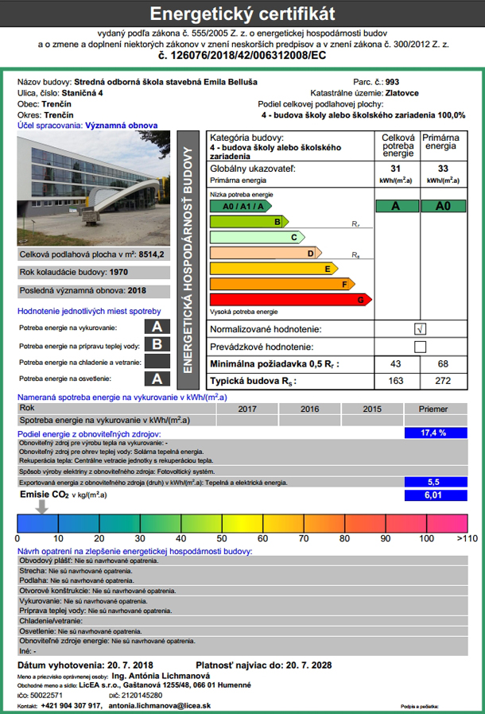Click the Platnosť najviac do 20. 7. 2028 text
The height and width of the screenshot is (714, 485).
pos(264,665)
